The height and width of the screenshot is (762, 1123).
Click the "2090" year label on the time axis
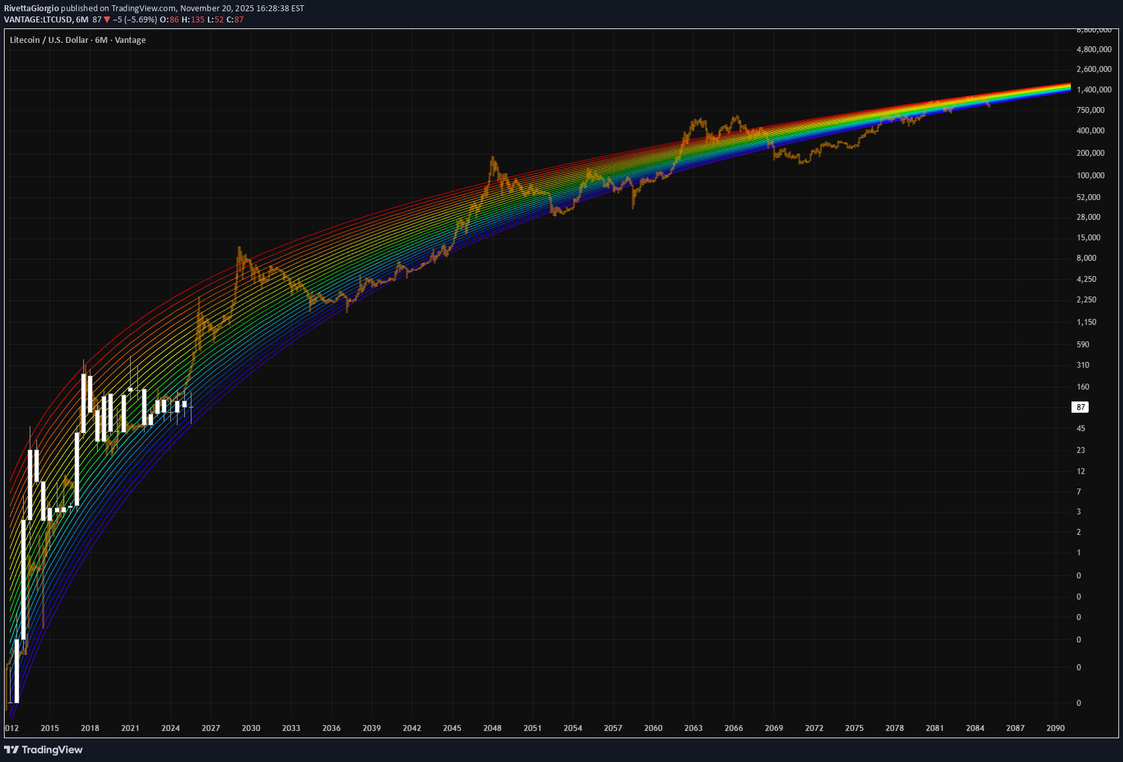tap(1055, 728)
